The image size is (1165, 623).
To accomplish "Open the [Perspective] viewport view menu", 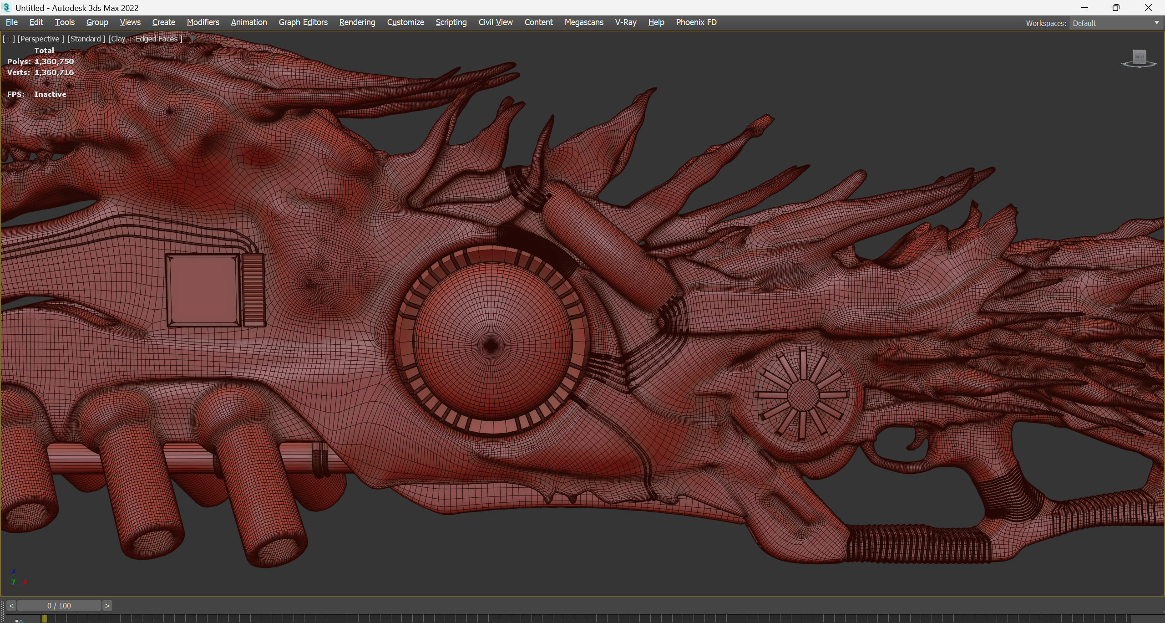I will tap(41, 39).
